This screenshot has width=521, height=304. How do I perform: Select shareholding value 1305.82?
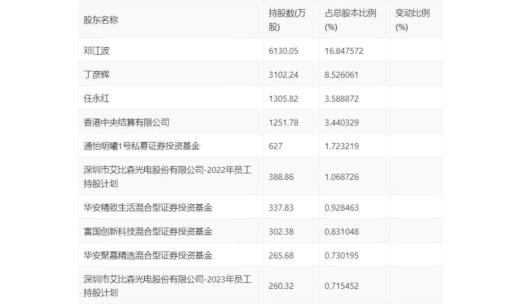click(x=283, y=99)
